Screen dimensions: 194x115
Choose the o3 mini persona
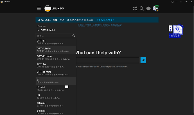tap(56, 104)
